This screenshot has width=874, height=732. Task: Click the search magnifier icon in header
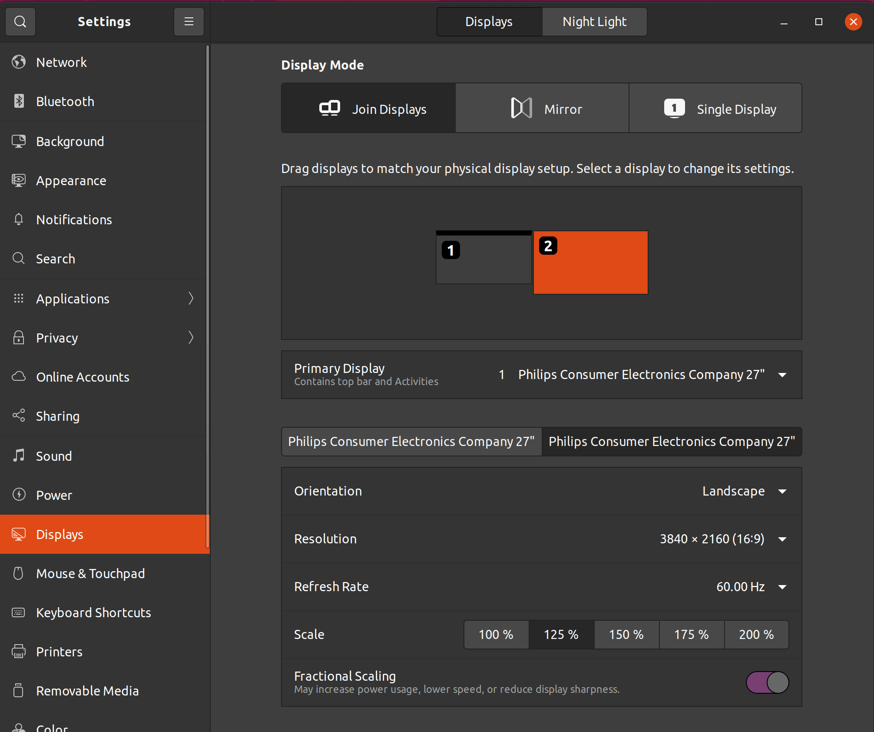[x=20, y=21]
